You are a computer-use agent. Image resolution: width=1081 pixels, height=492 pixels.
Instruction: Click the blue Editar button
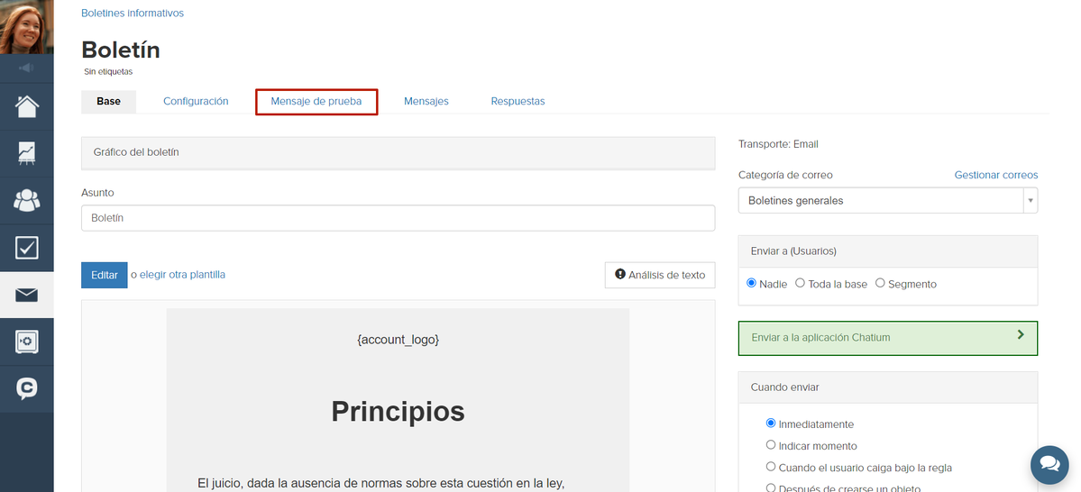click(x=104, y=275)
